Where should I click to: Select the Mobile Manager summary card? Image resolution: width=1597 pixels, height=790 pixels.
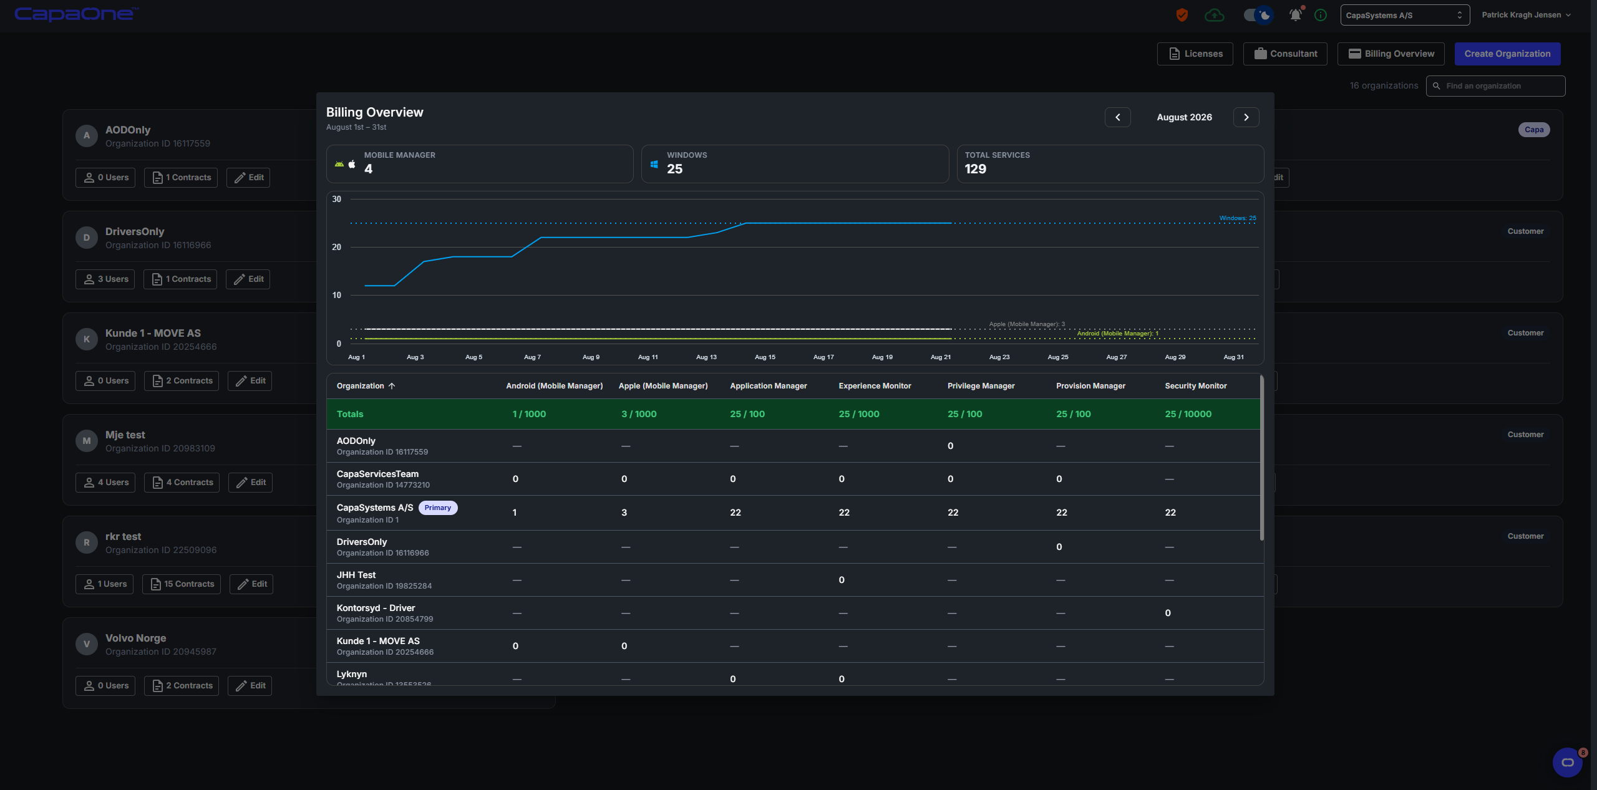[480, 164]
